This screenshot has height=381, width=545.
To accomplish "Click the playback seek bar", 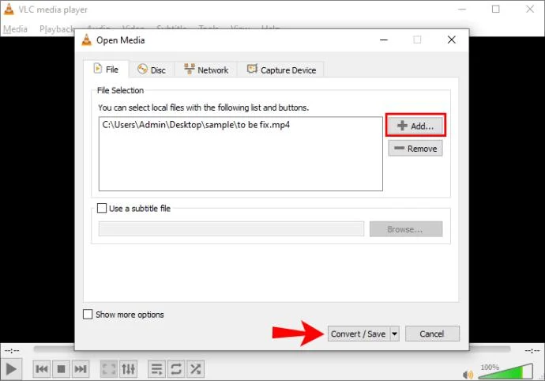I will [x=272, y=349].
